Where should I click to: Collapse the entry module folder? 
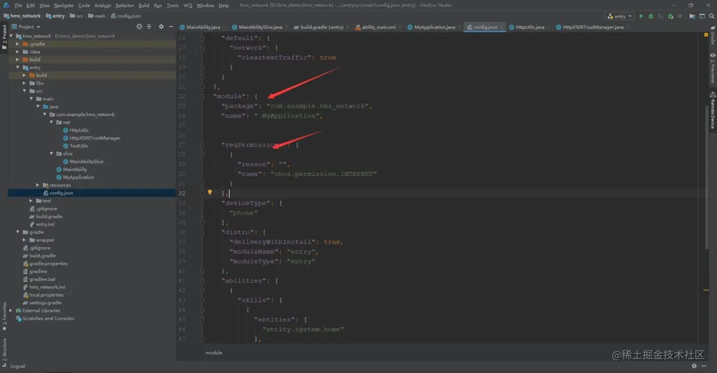click(18, 68)
